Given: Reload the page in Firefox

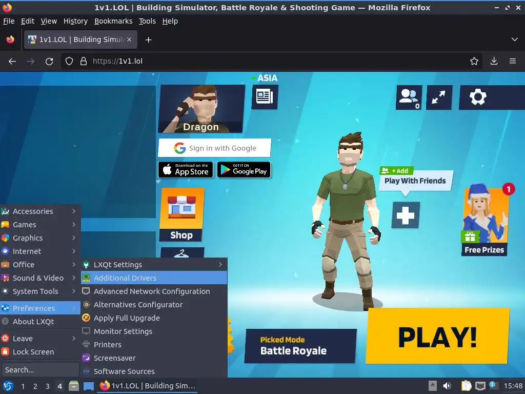Looking at the screenshot, I should 49,62.
